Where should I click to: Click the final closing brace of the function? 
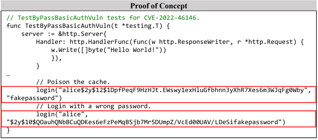pos(8,130)
